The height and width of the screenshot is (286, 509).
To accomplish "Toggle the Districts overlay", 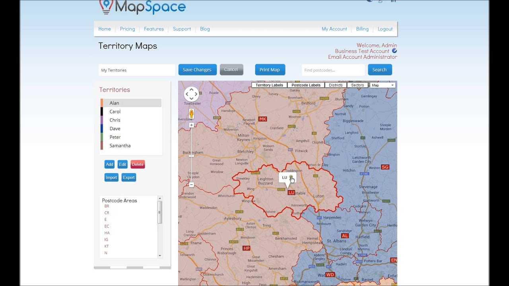I will point(336,85).
